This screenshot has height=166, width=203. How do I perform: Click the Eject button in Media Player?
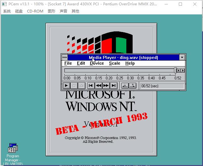pyautogui.click(x=82, y=86)
